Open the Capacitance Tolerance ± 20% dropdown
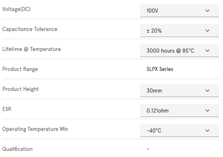223x157 pixels. pyautogui.click(x=179, y=31)
